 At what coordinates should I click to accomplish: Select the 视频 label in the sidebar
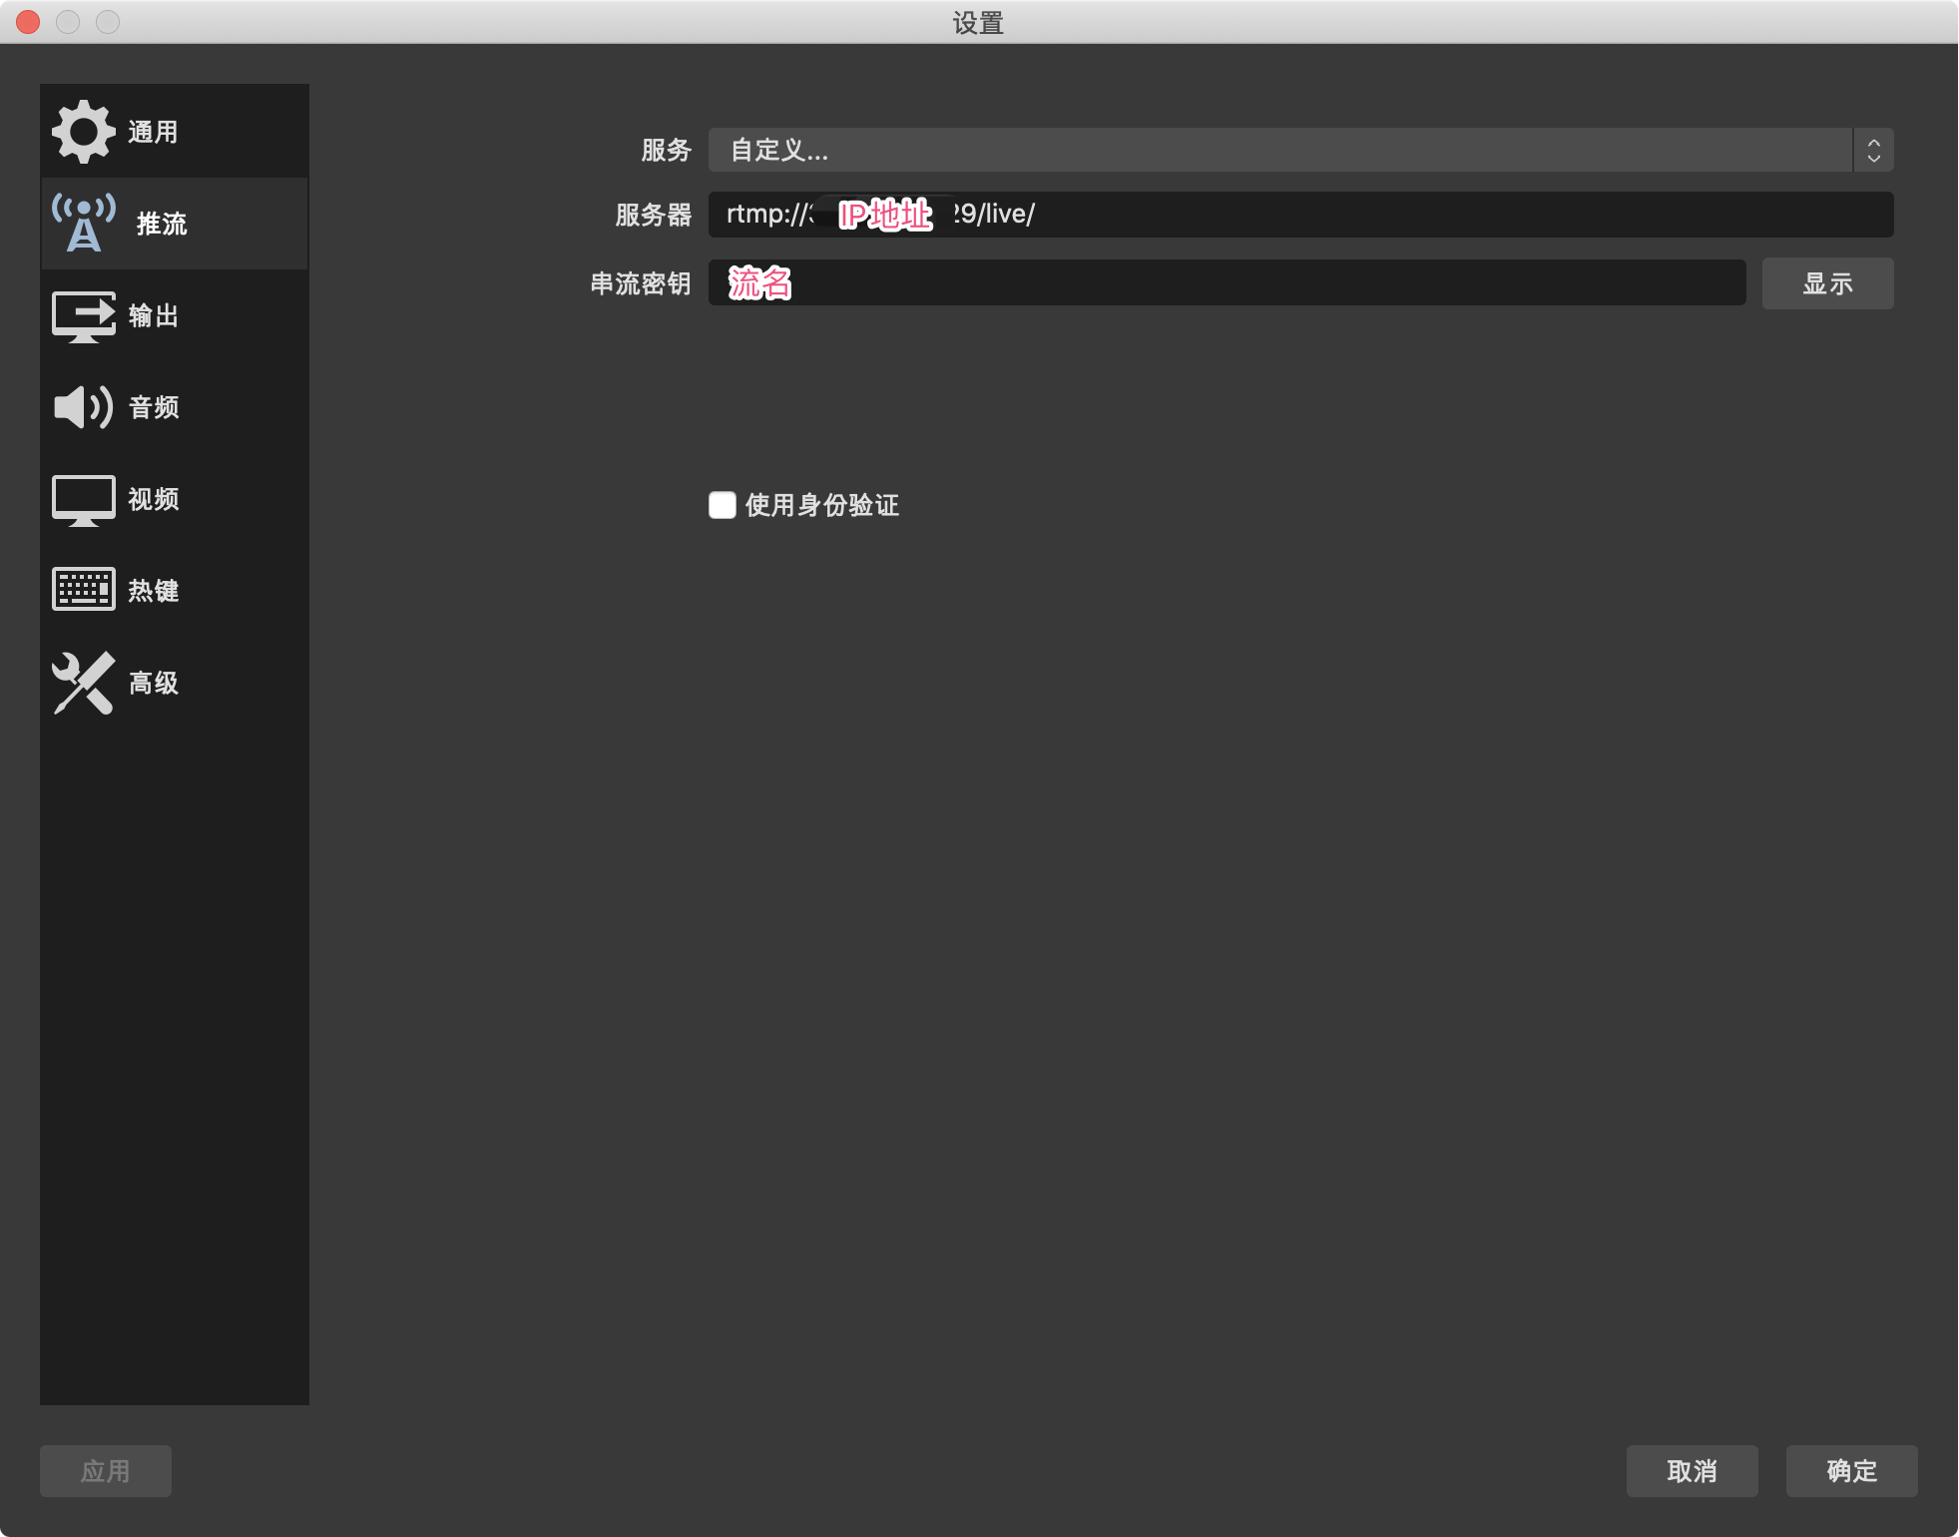154,499
